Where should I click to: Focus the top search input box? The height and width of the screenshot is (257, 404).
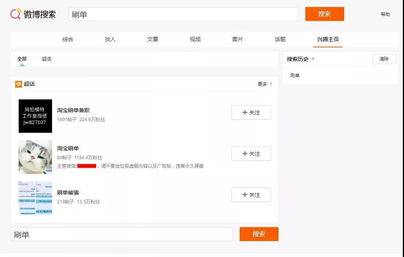[x=183, y=14]
